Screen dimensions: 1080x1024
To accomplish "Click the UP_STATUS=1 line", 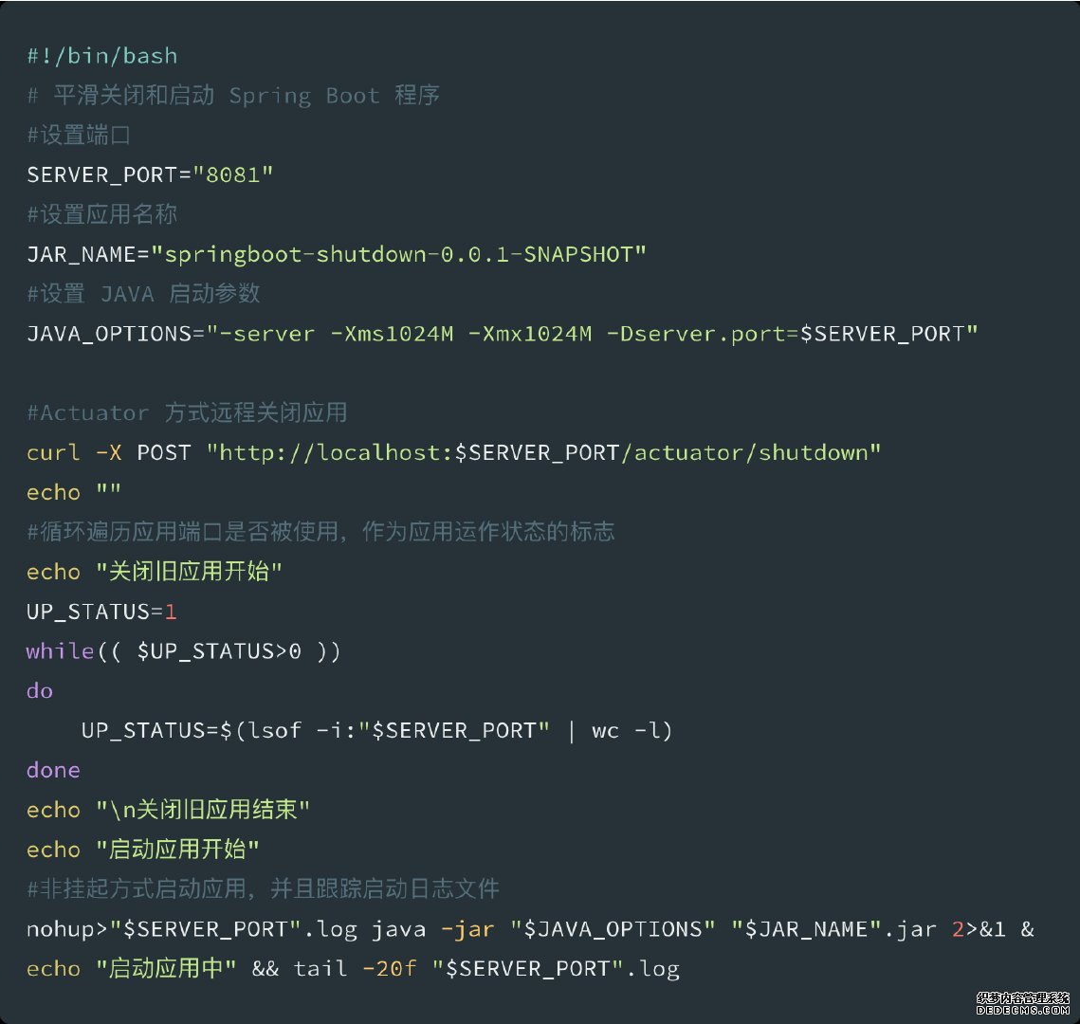I will 102,612.
